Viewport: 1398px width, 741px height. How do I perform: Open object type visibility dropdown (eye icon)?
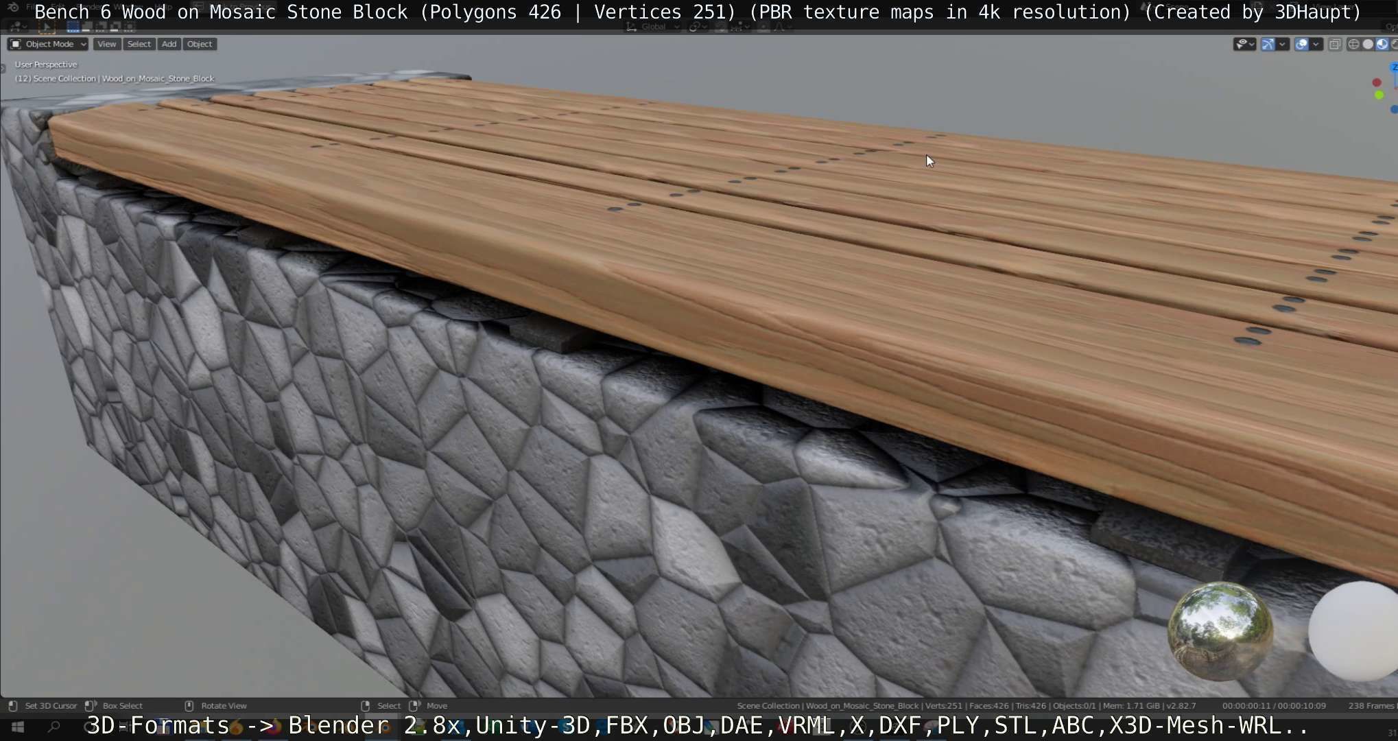pyautogui.click(x=1244, y=45)
